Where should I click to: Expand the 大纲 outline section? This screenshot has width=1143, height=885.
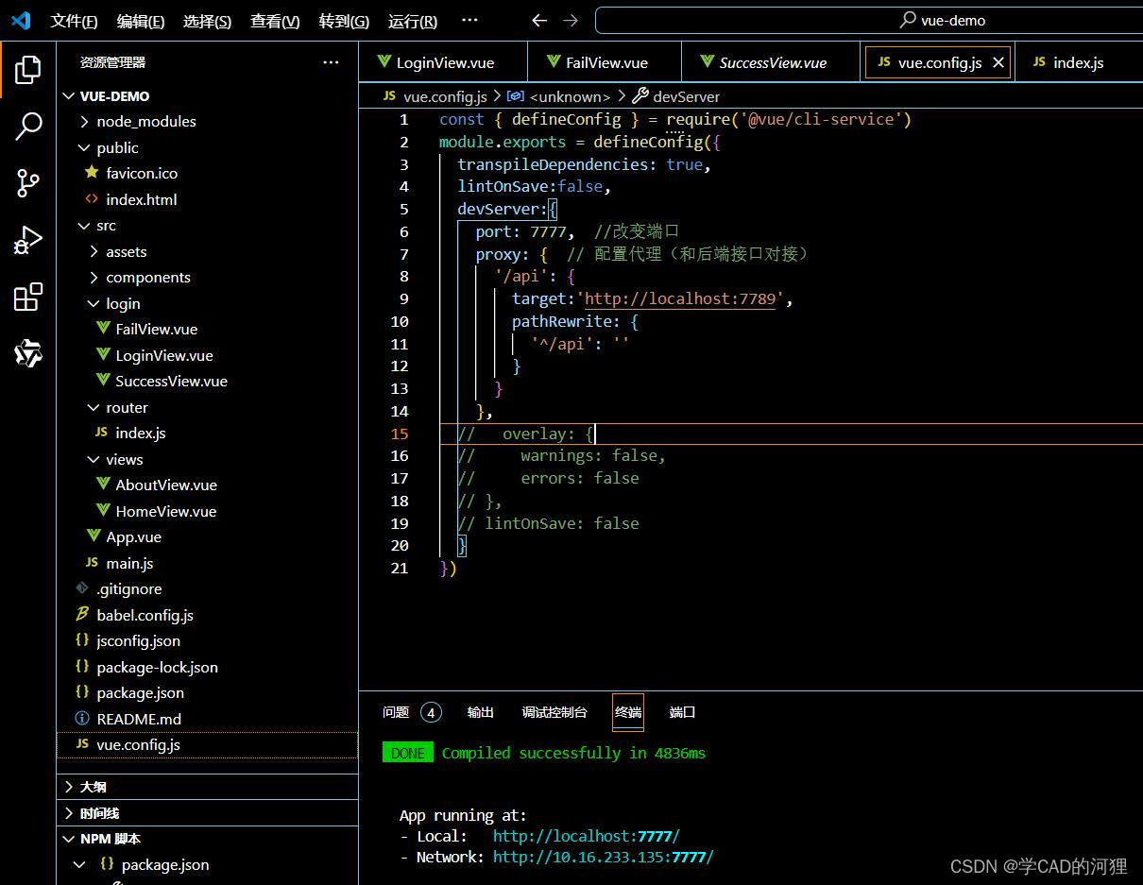point(69,787)
